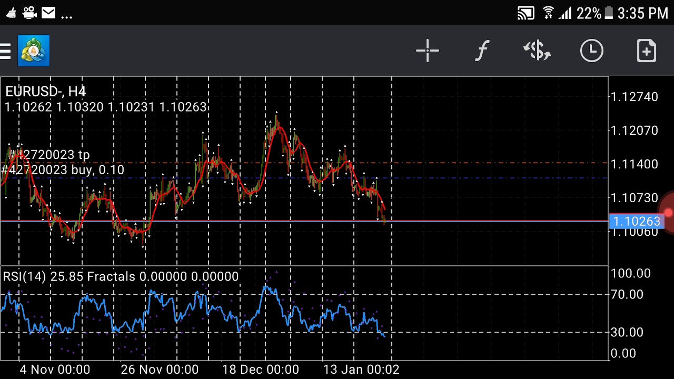Screen dimensions: 674x379
Task: Tap the 13 Jan 00:02 time label
Action: pos(361,370)
